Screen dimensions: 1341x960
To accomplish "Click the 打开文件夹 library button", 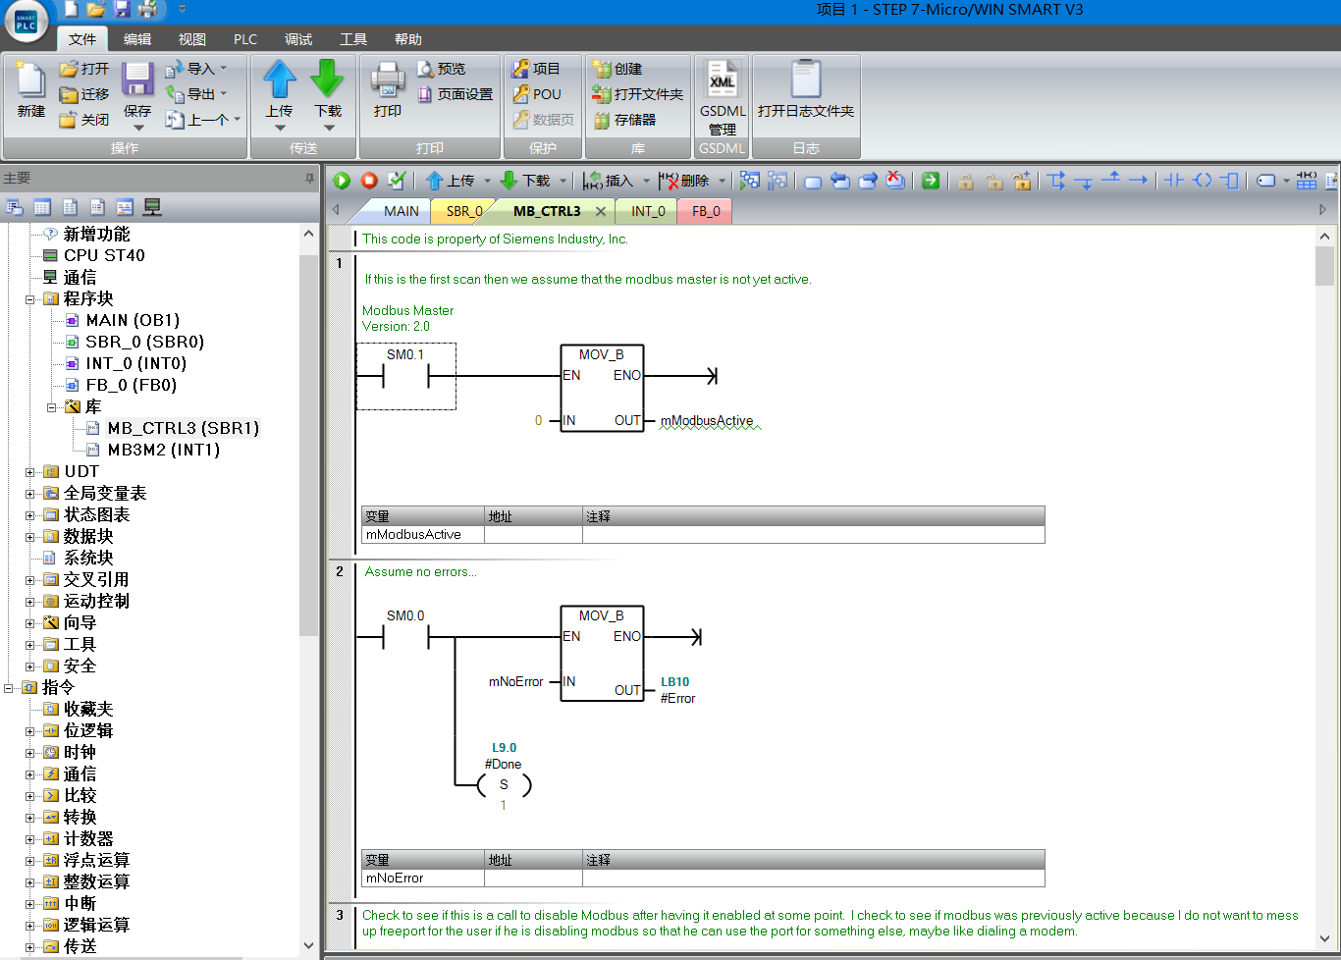I will click(637, 94).
